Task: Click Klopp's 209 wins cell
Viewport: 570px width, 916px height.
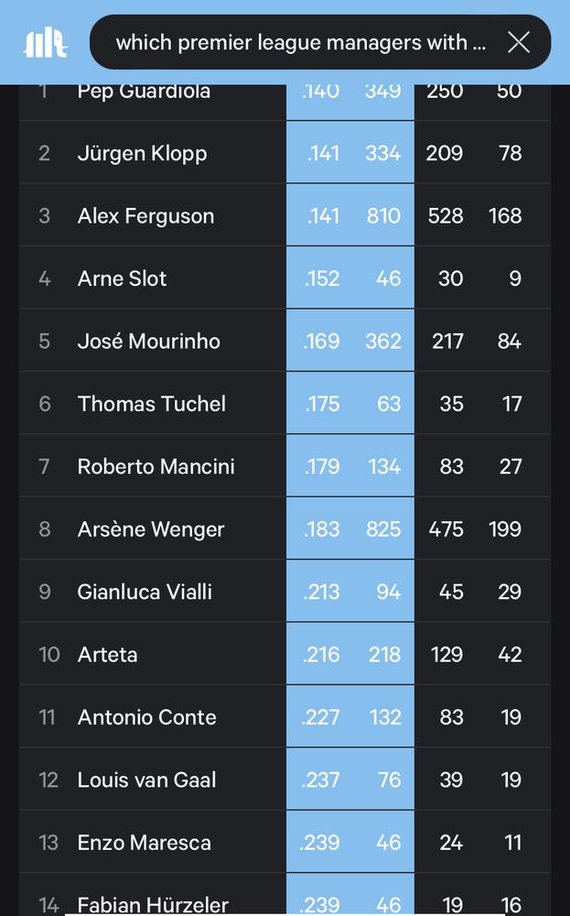Action: [444, 153]
